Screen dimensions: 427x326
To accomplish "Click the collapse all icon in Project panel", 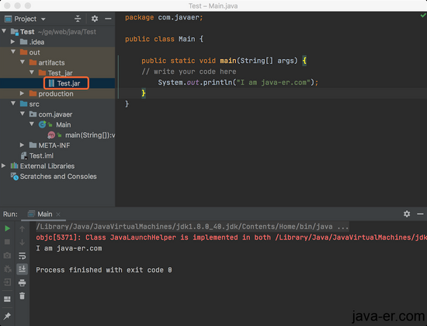I will click(x=78, y=19).
